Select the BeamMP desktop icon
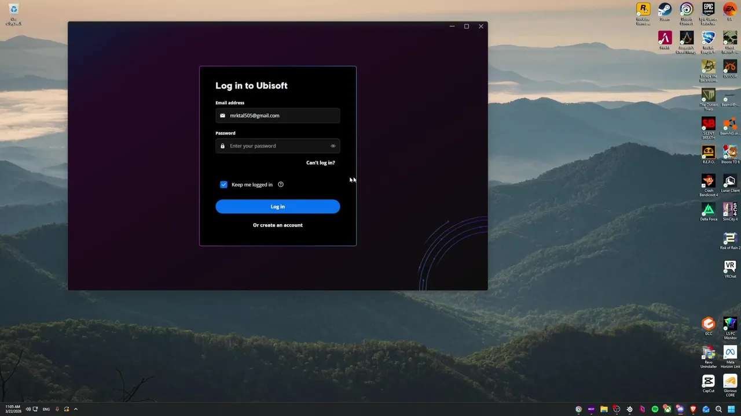Viewport: 741px width, 416px height. [x=730, y=98]
